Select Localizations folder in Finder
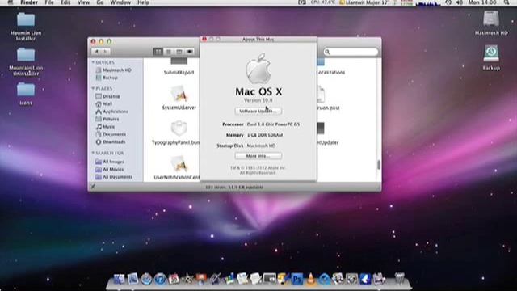 click(x=330, y=67)
